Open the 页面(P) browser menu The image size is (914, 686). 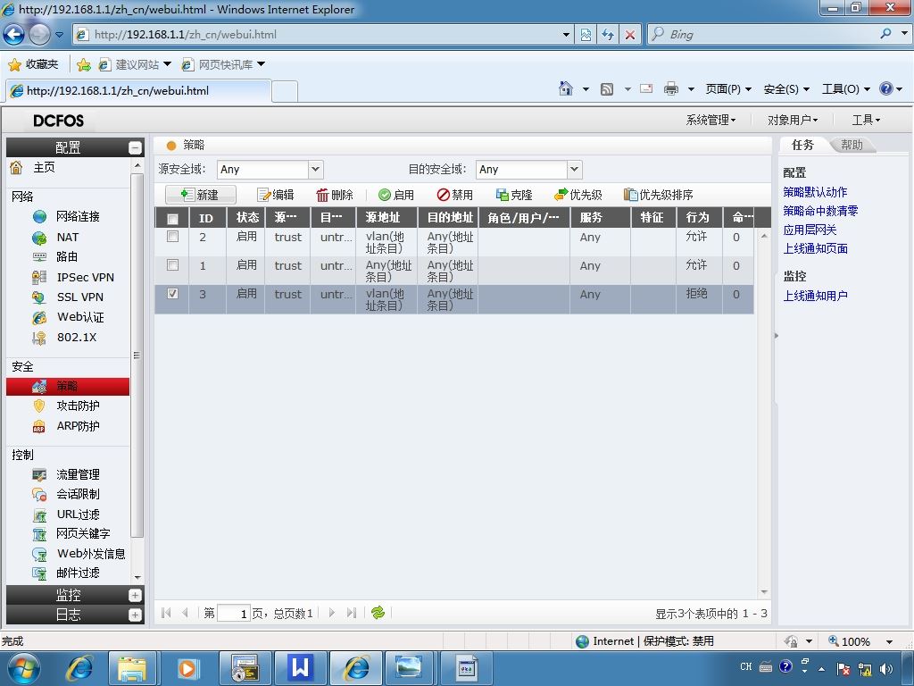(x=728, y=89)
